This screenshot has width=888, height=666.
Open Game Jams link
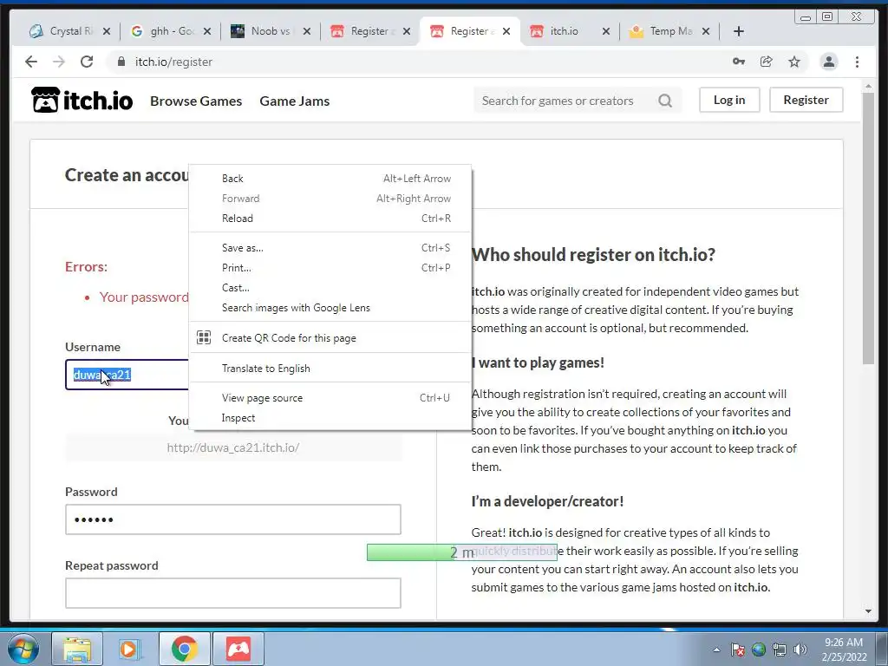coord(295,101)
